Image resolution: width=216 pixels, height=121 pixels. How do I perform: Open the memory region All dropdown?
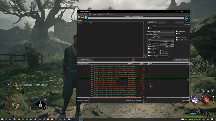tap(161, 39)
